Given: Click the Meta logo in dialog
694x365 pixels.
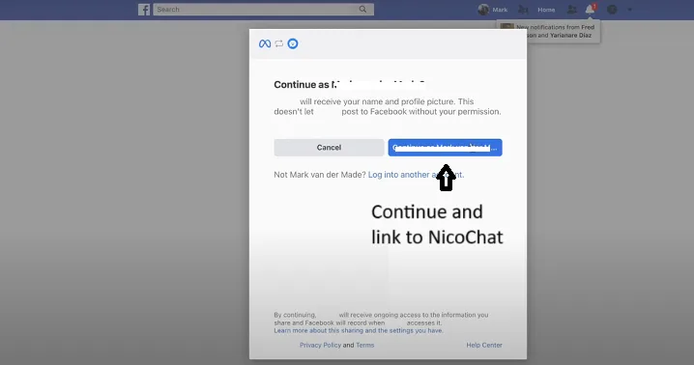Looking at the screenshot, I should [x=265, y=43].
